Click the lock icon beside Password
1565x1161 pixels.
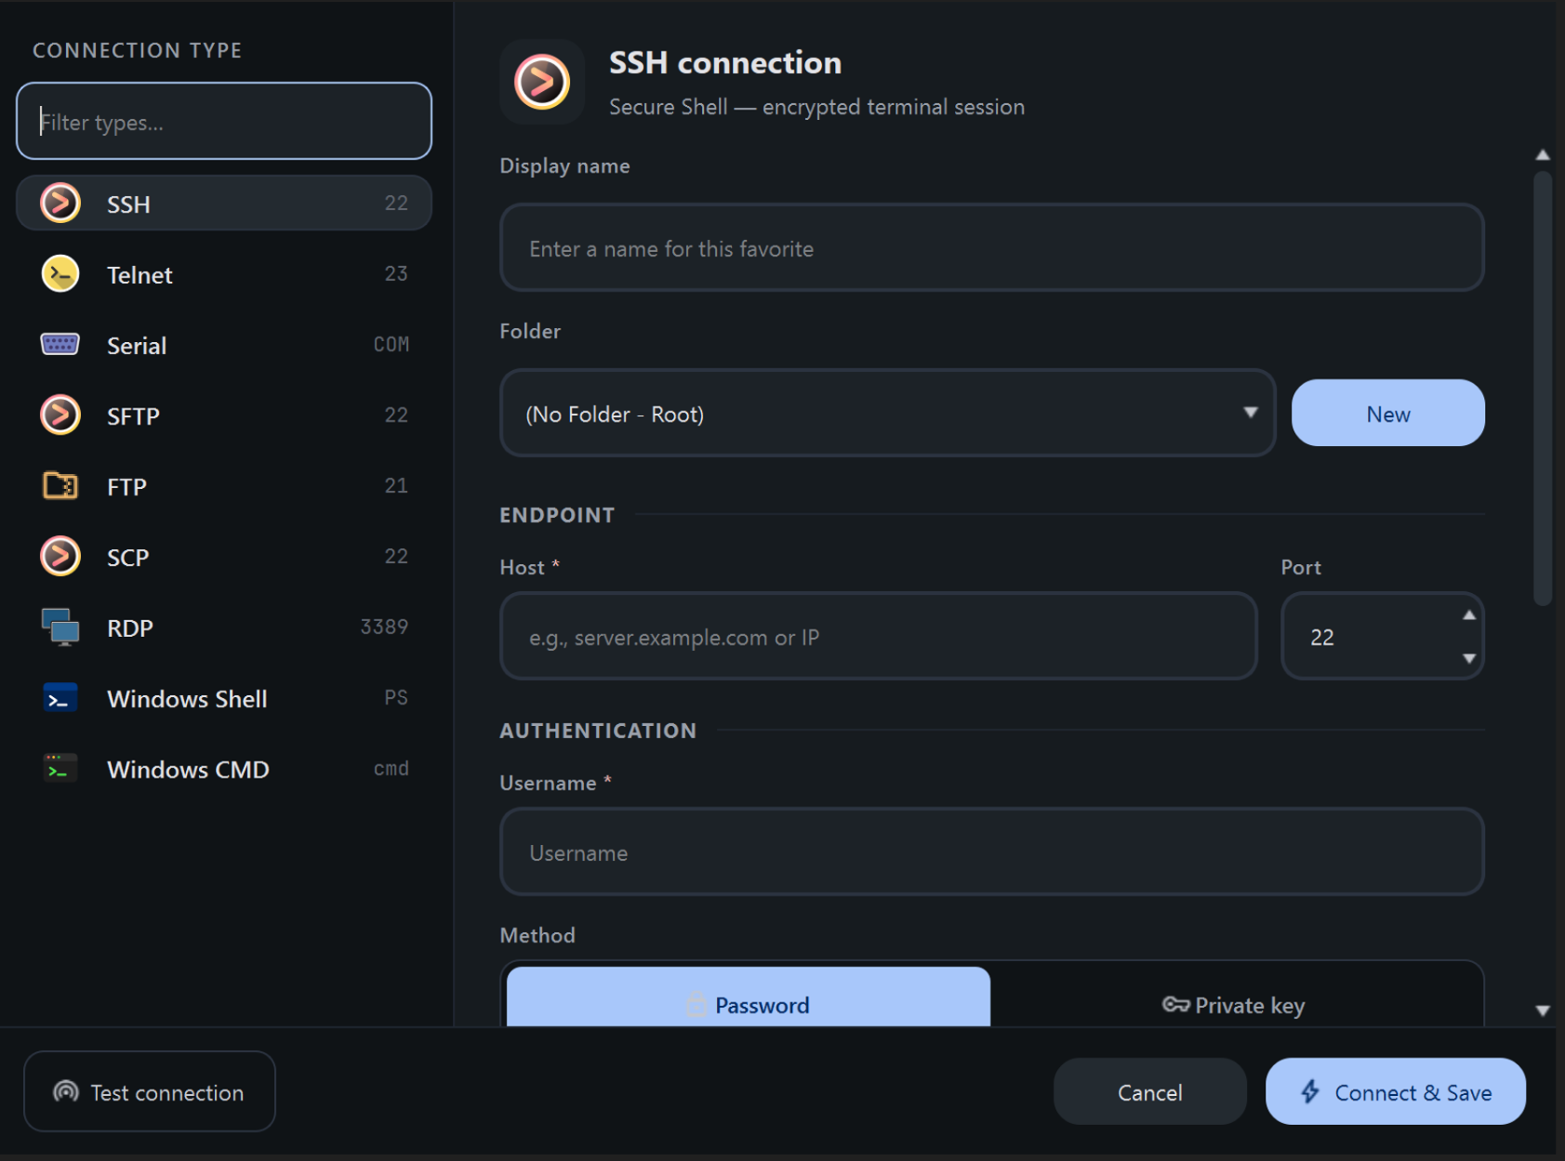point(696,1005)
